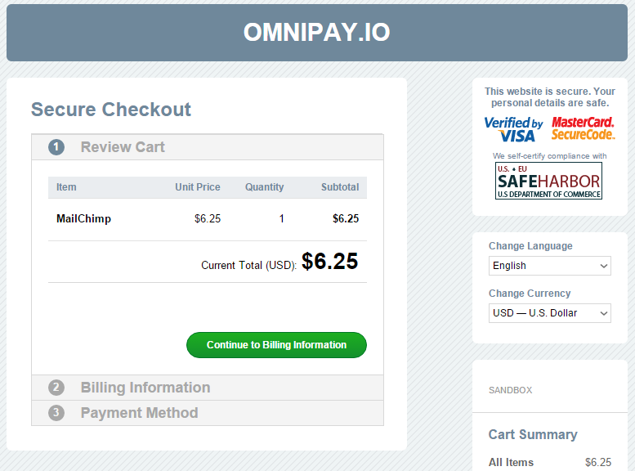Screen dimensions: 635x471
Task: Click the Item column header
Action: point(66,187)
